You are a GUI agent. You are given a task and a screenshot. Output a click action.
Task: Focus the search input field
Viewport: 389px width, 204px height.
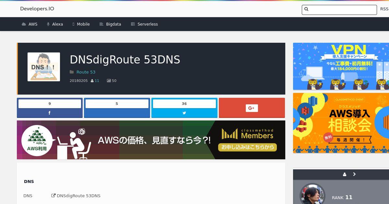click(339, 10)
